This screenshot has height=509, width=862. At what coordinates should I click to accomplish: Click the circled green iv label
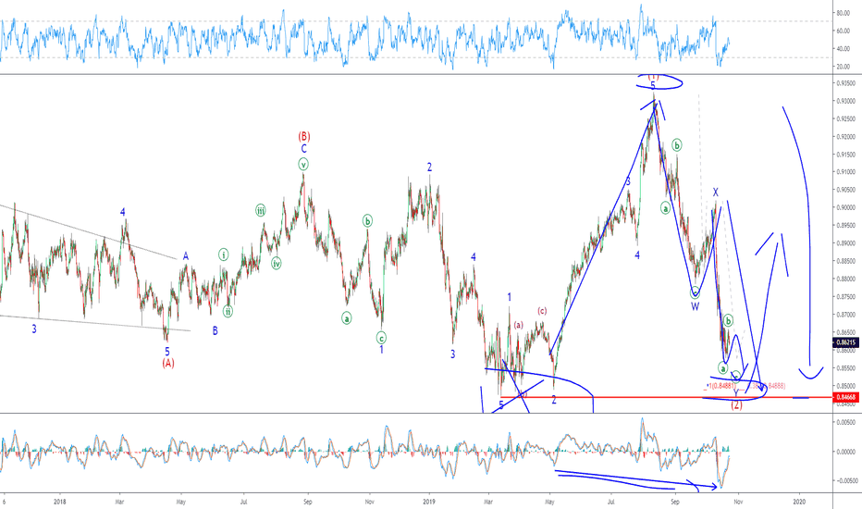tap(276, 264)
